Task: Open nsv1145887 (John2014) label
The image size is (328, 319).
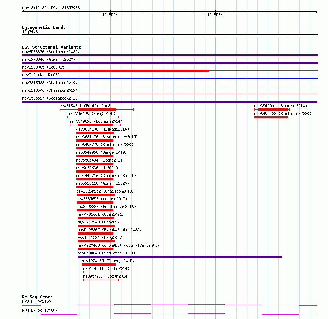Action: 106,268
